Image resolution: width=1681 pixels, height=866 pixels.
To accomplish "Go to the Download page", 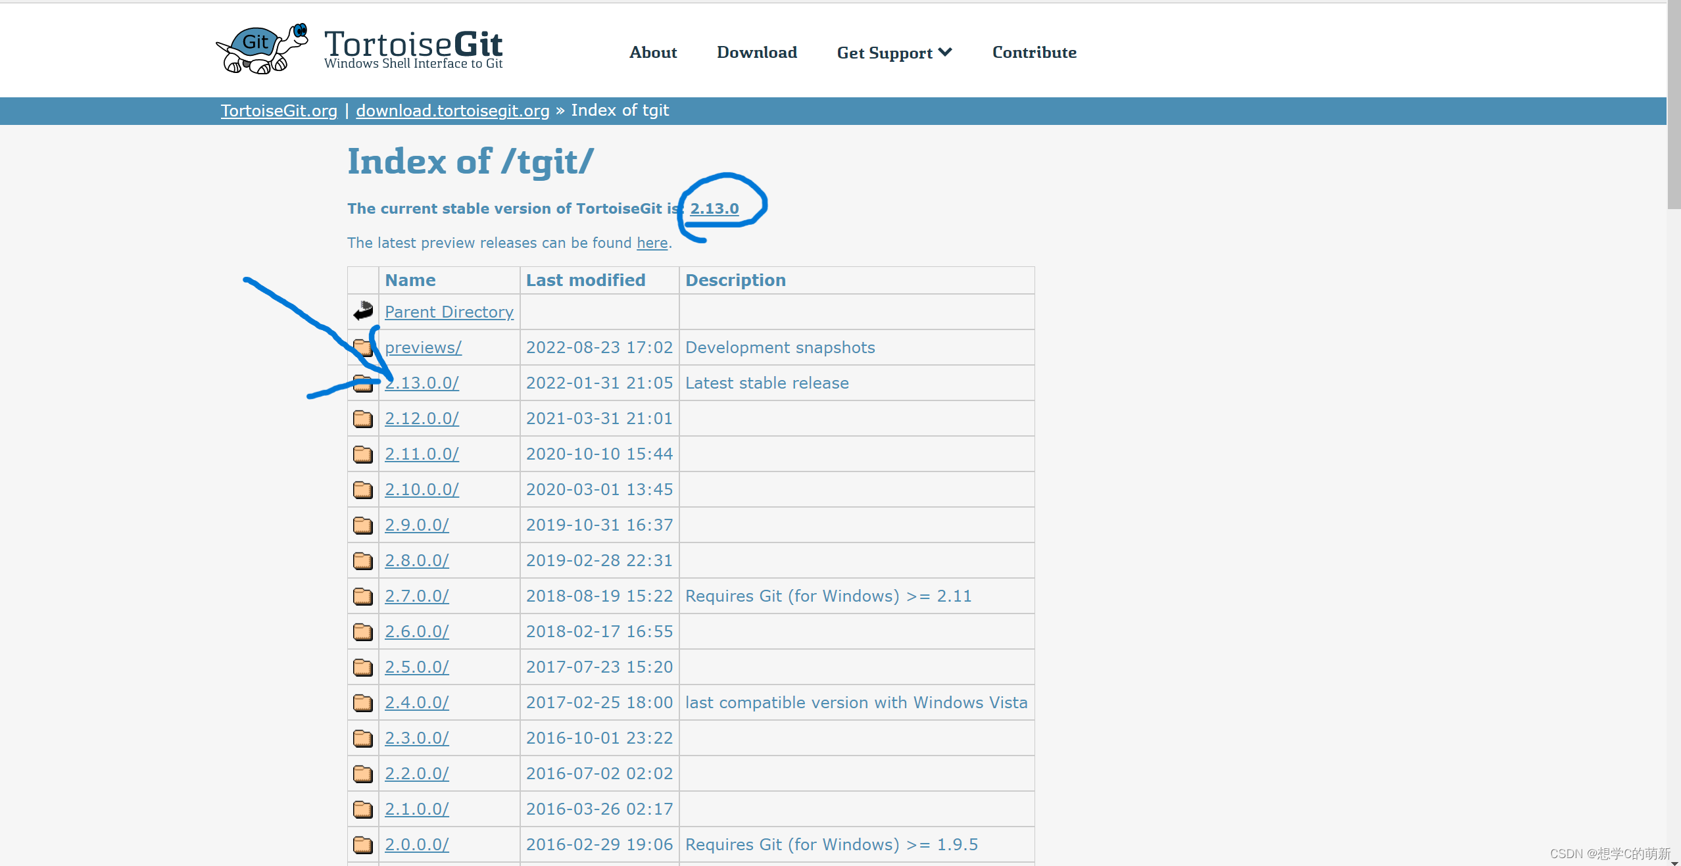I will pyautogui.click(x=756, y=52).
